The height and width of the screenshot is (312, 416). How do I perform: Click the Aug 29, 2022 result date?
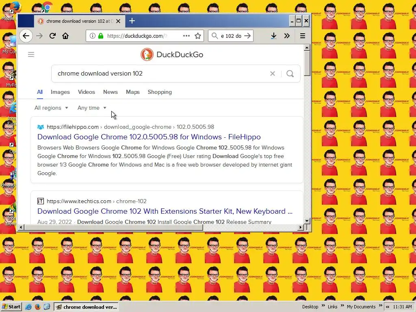pyautogui.click(x=55, y=222)
